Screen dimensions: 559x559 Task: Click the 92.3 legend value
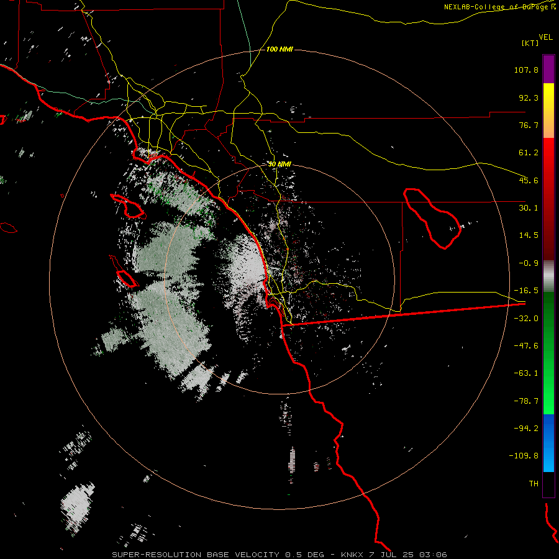pos(529,98)
